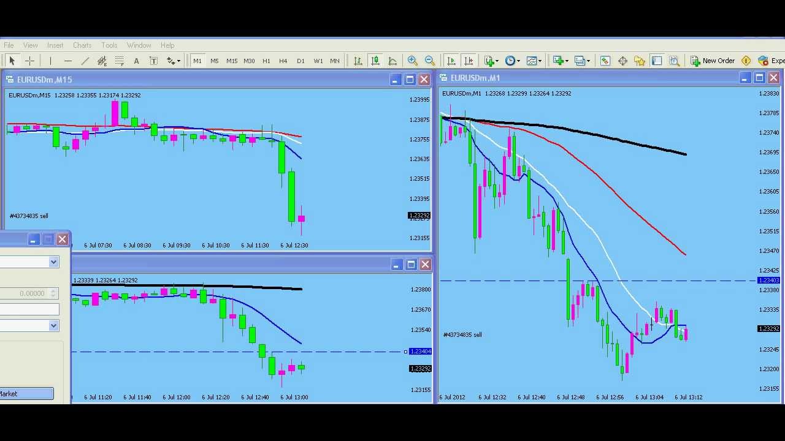This screenshot has height=441, width=785.
Task: Select the text A tool
Action: pos(136,61)
